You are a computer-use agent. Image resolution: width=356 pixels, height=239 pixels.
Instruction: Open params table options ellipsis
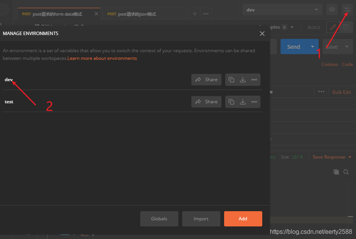click(x=321, y=92)
